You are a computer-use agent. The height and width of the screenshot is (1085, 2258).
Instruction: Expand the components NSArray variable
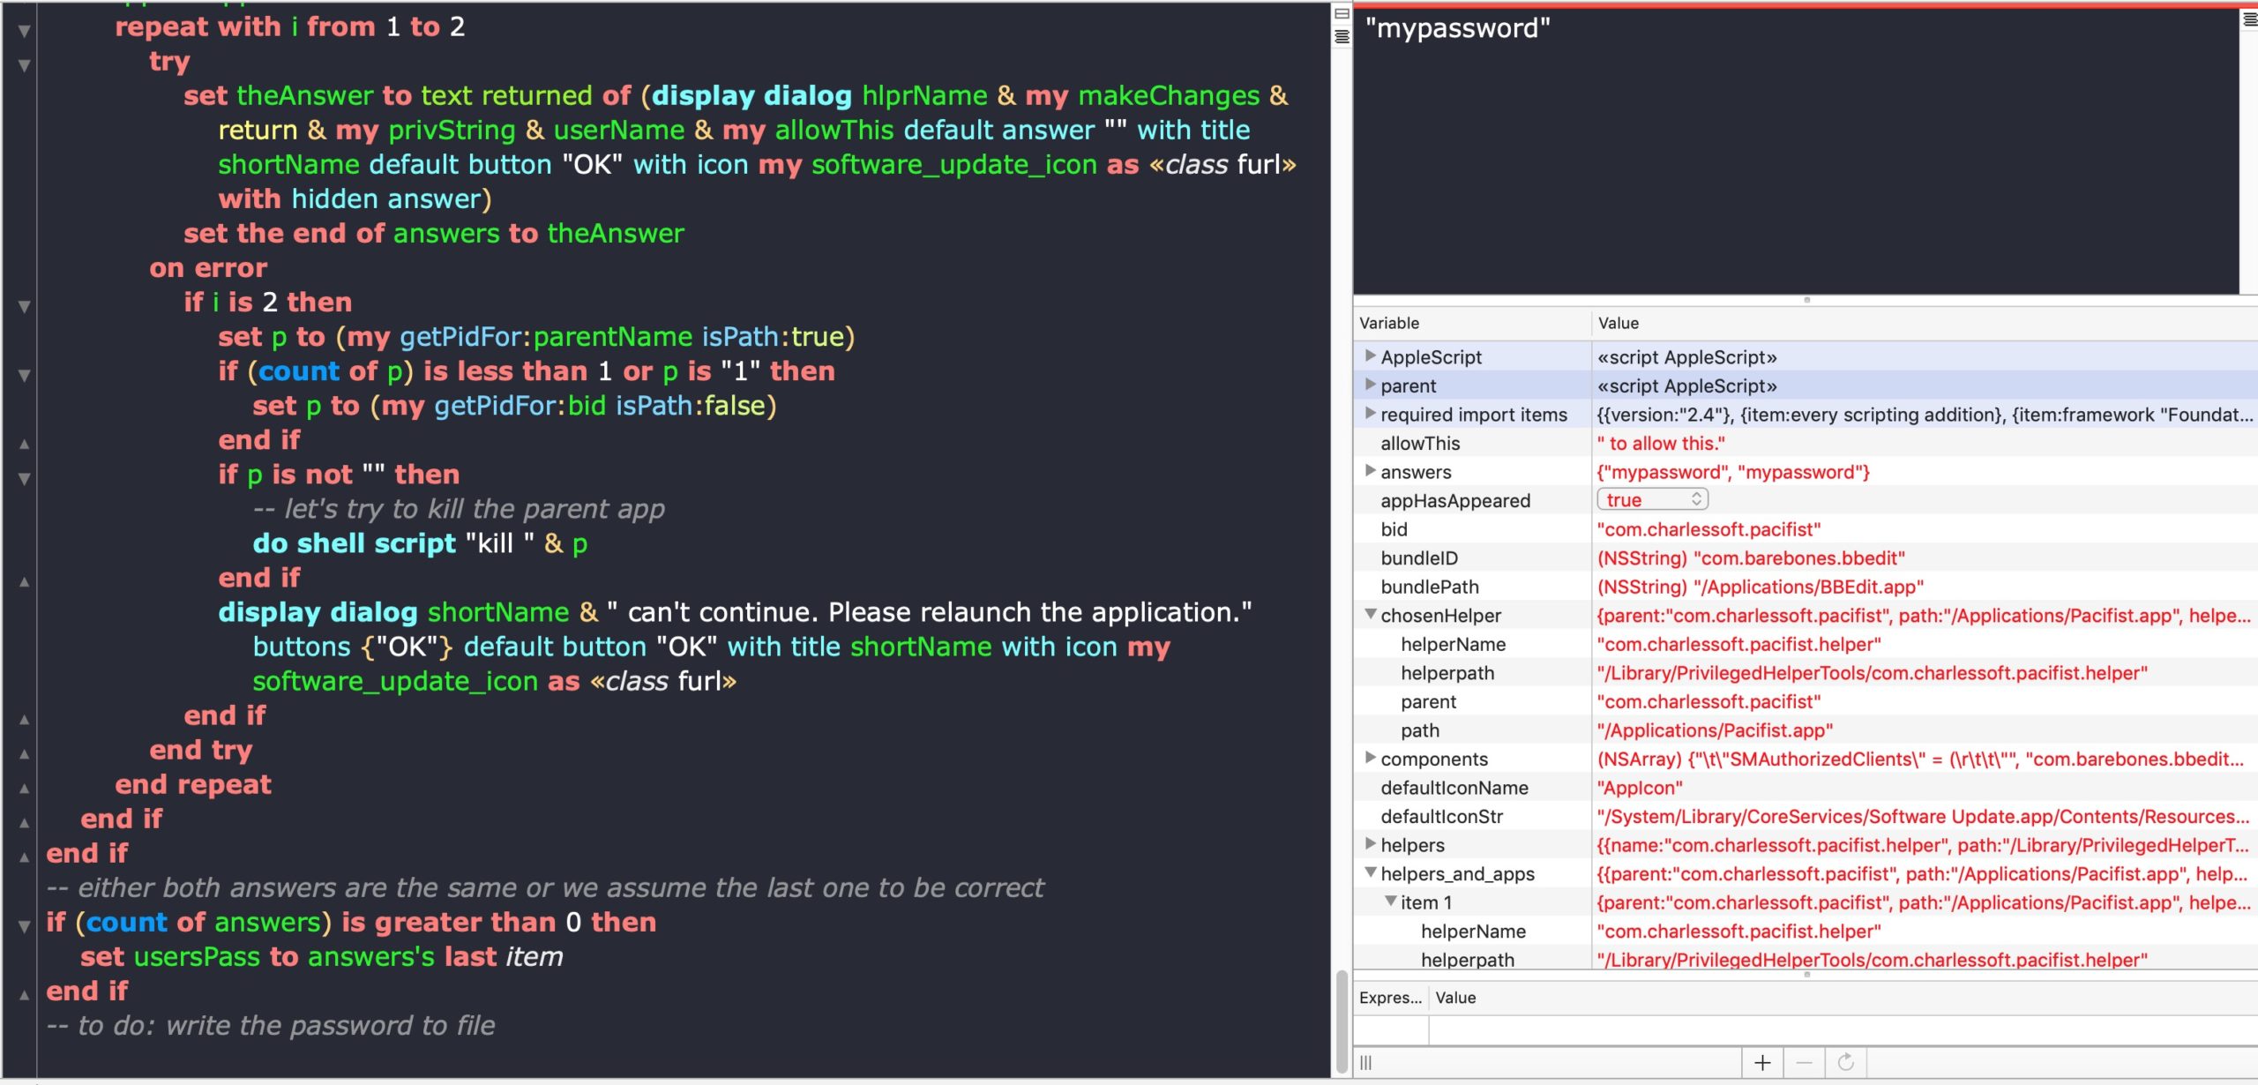(x=1370, y=758)
